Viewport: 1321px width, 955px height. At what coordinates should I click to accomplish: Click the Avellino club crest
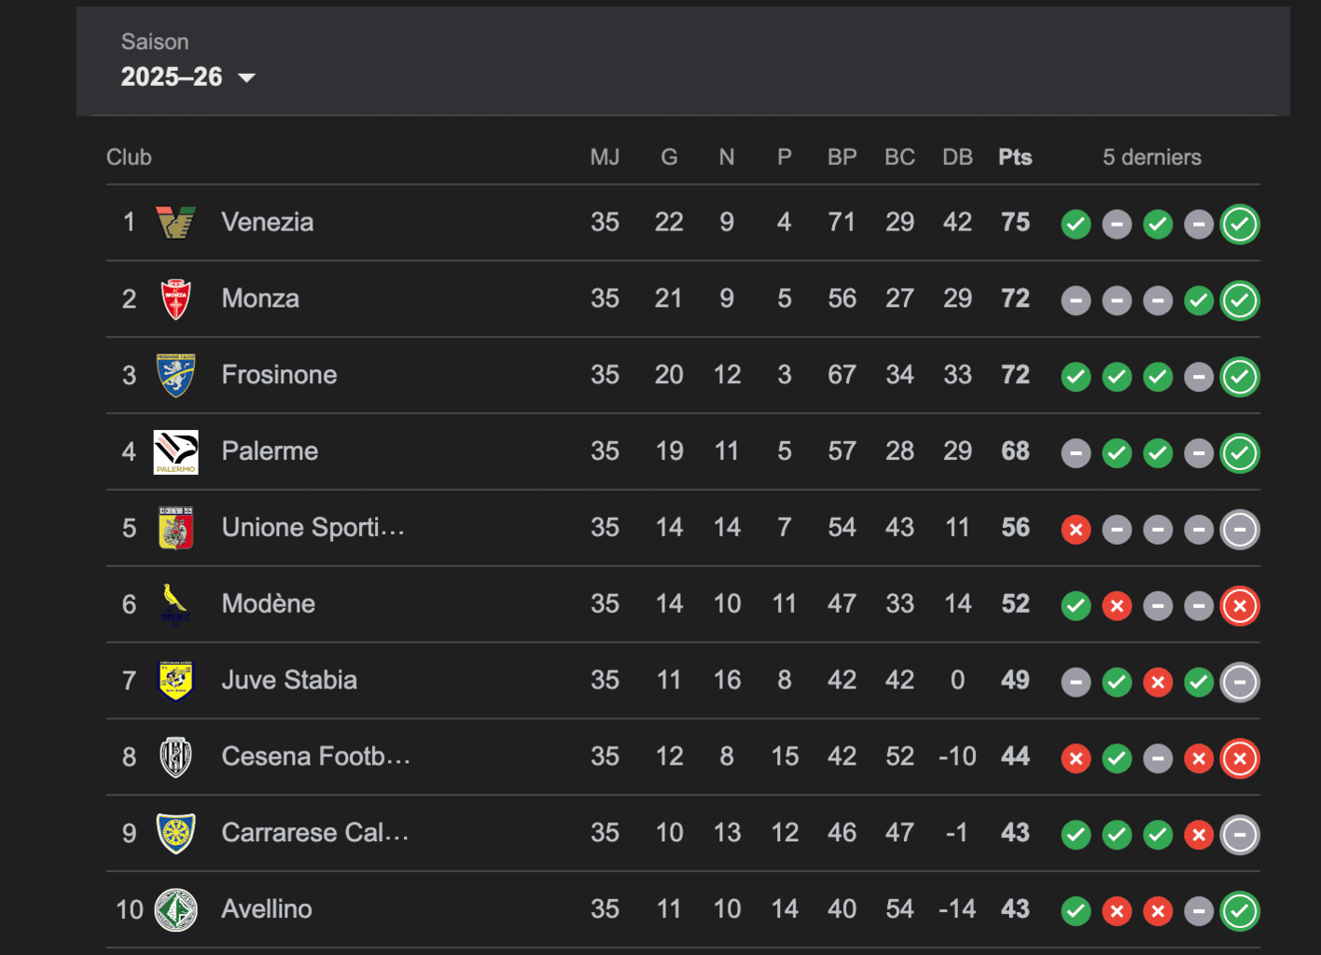coord(175,910)
